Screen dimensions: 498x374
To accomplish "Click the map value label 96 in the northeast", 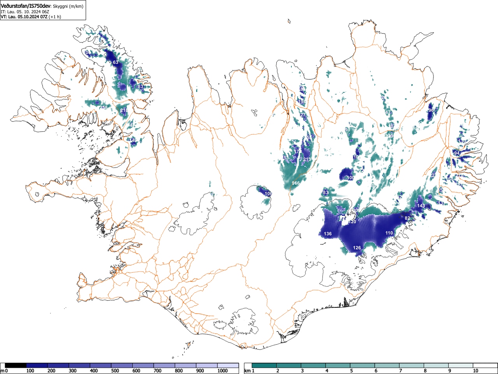I will point(431,111).
